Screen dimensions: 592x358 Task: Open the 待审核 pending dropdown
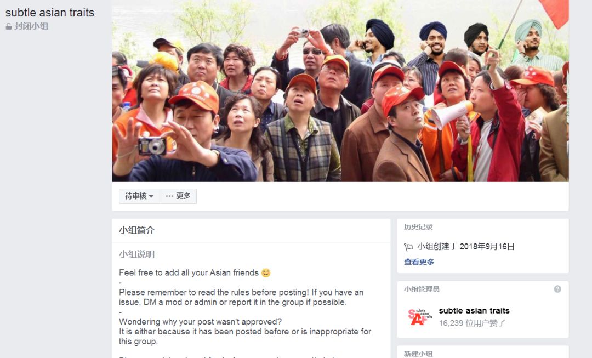[139, 196]
